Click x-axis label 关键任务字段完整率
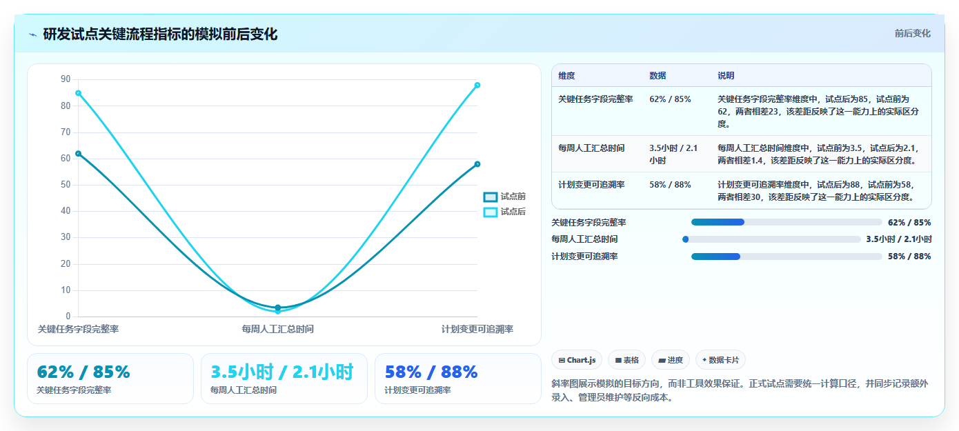Image resolution: width=959 pixels, height=431 pixels. coord(78,330)
